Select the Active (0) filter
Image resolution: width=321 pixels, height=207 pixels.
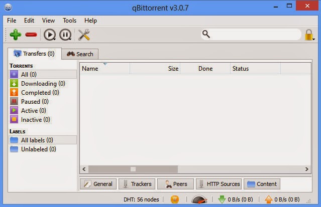coord(43,110)
